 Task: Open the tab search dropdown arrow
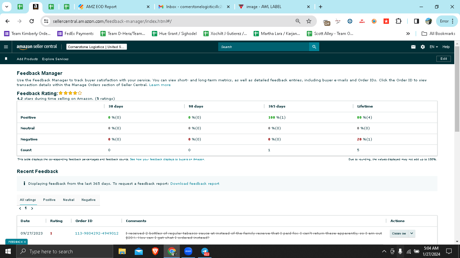pos(6,7)
